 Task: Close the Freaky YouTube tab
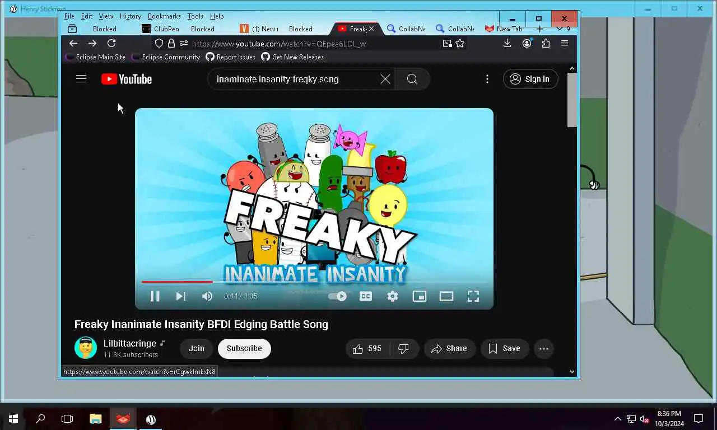[x=371, y=29]
